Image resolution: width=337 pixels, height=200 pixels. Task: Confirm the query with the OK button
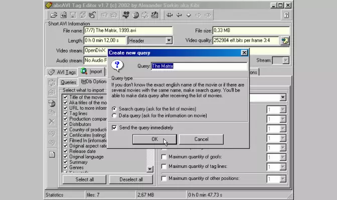pyautogui.click(x=154, y=139)
